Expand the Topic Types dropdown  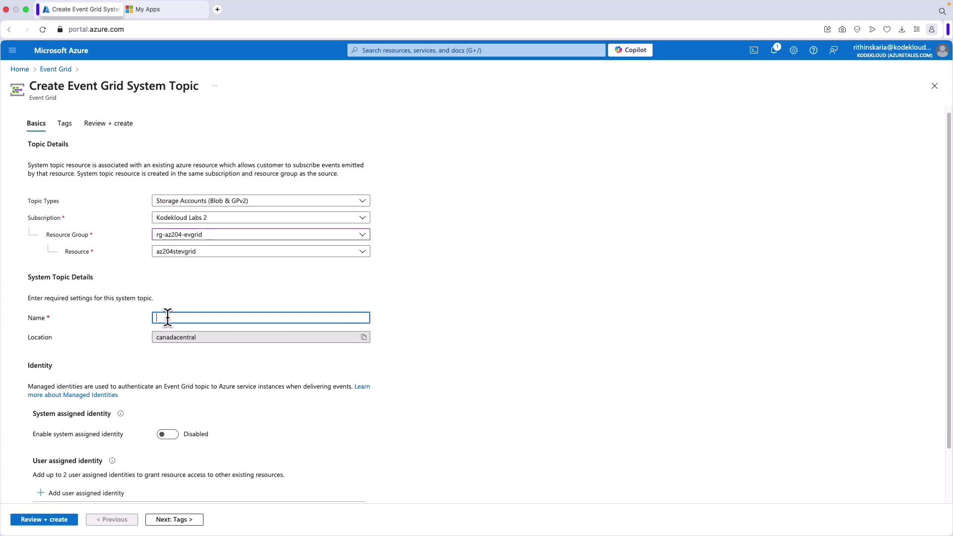point(261,201)
